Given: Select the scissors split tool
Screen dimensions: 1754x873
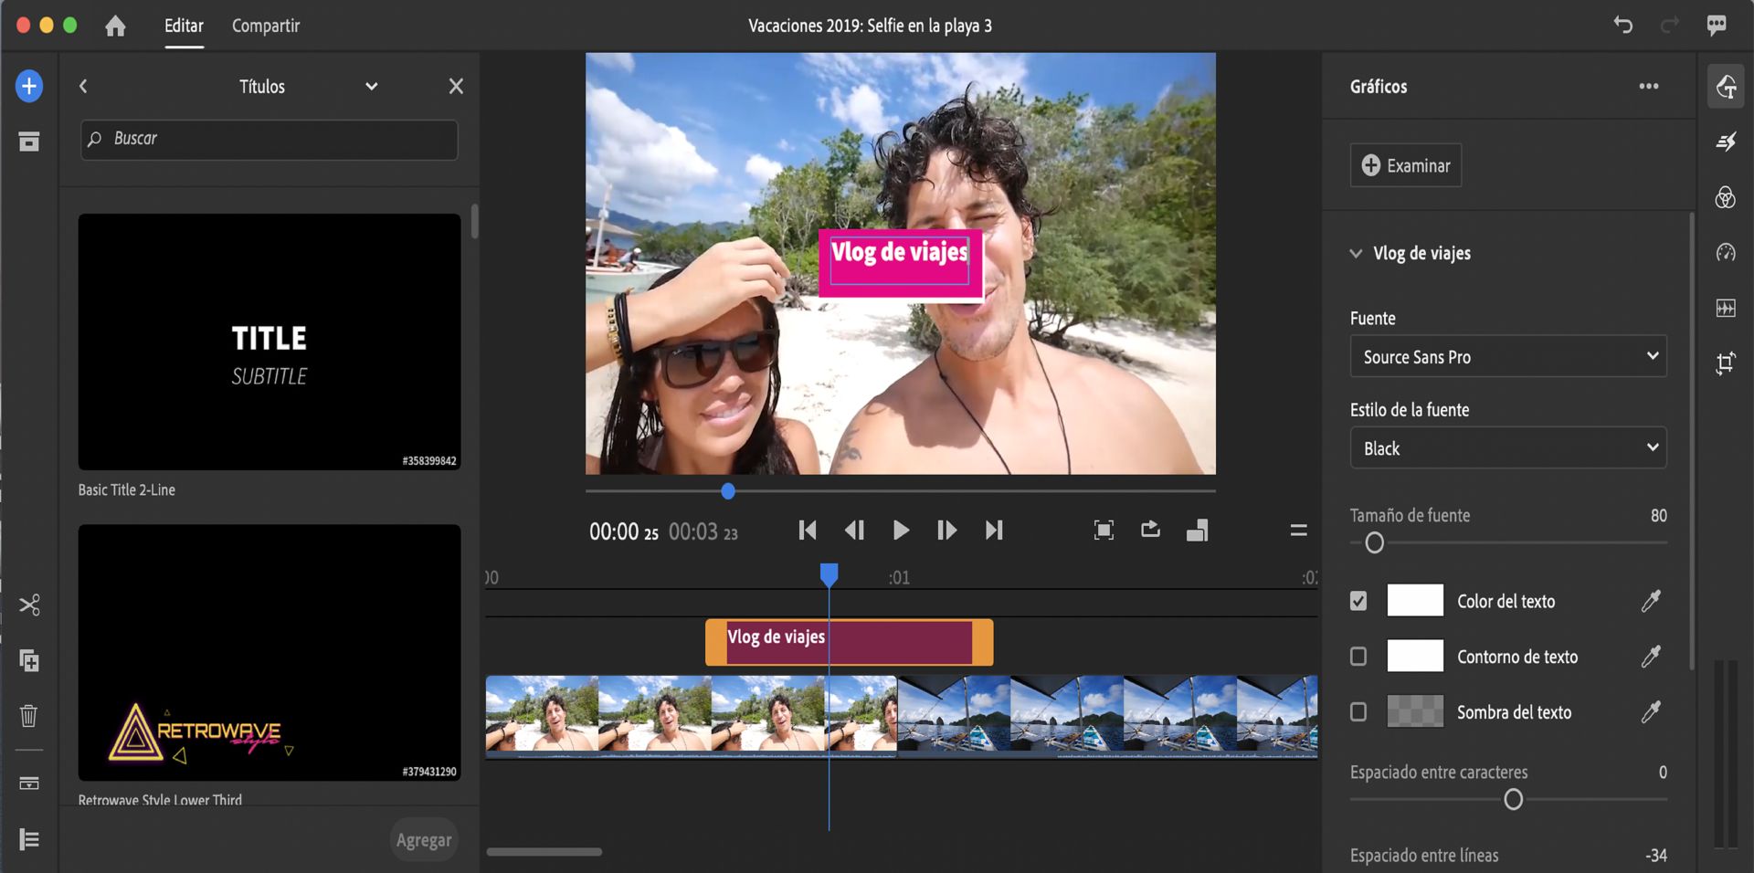Looking at the screenshot, I should tap(29, 604).
